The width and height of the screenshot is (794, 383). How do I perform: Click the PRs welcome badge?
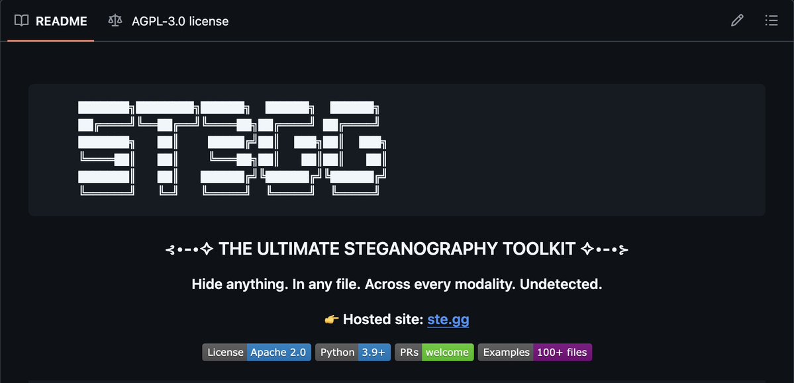(x=434, y=352)
